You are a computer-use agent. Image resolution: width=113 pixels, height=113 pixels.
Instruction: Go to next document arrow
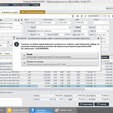pos(109,16)
